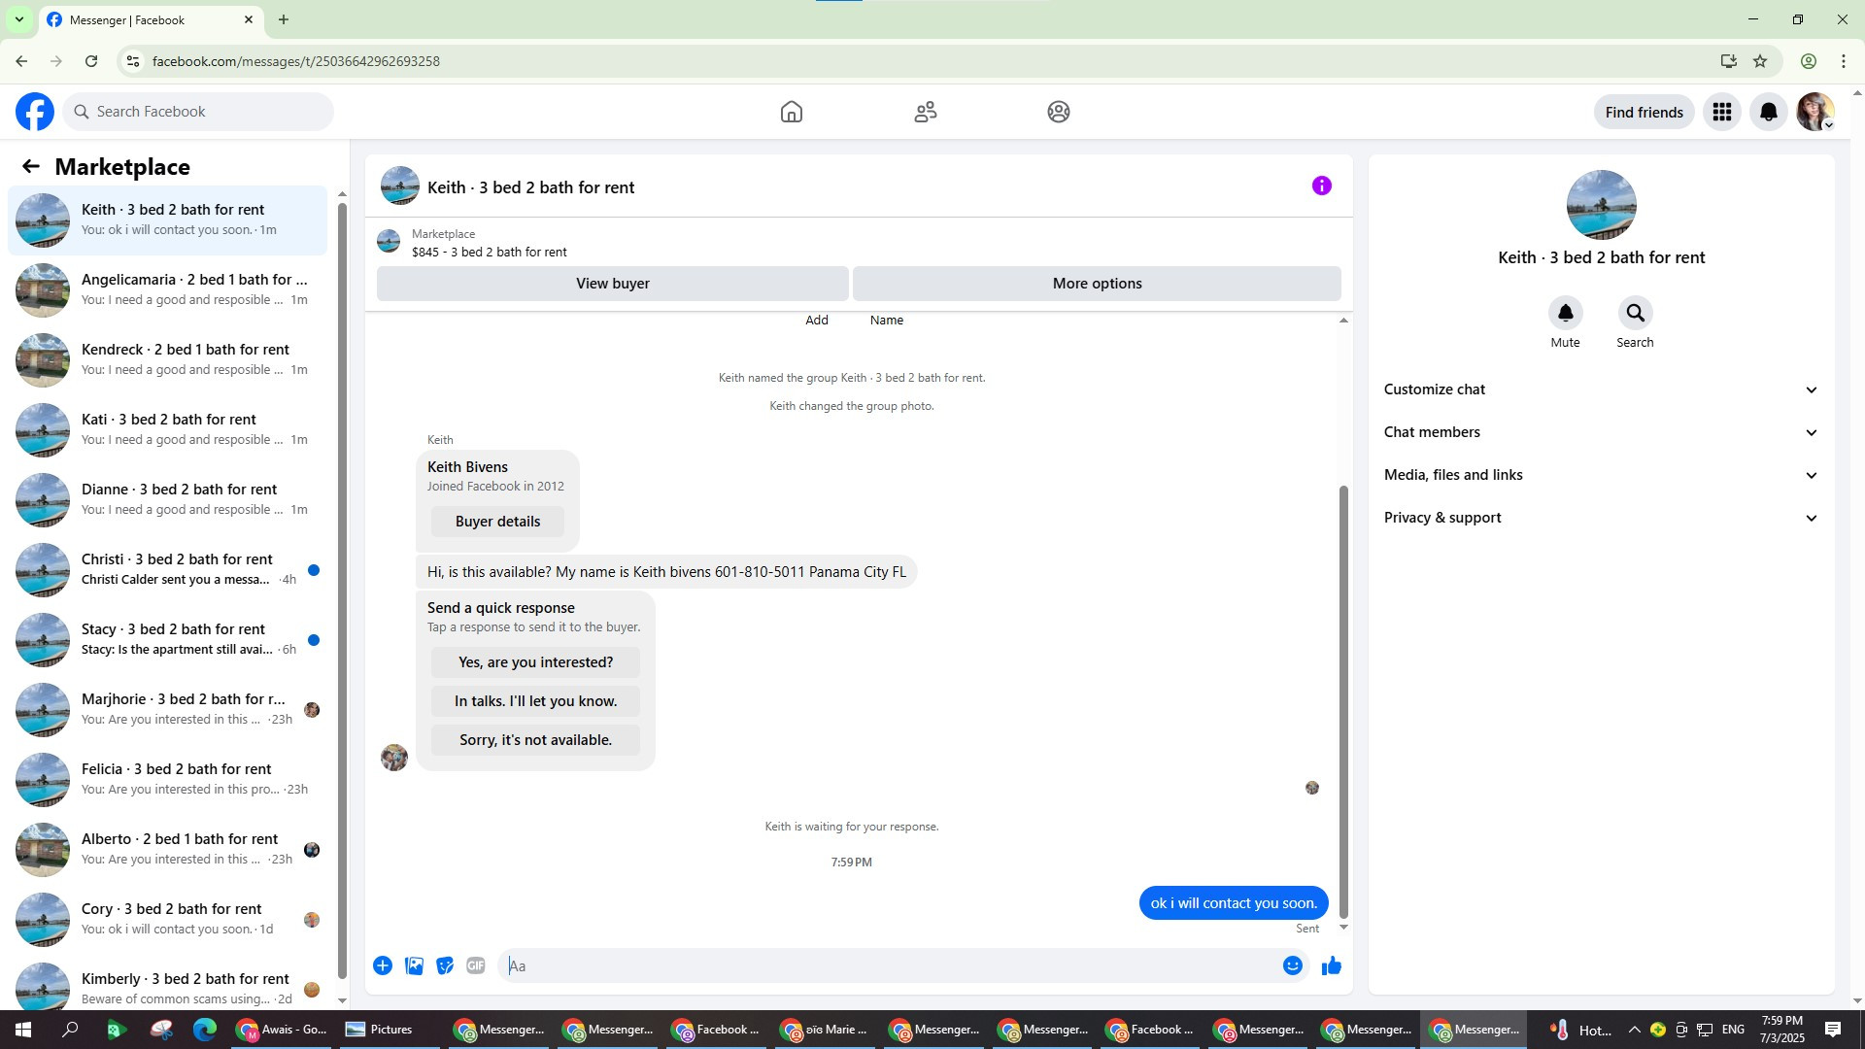Attach a photo file icon
Screen dimensions: 1865x1049
414,965
